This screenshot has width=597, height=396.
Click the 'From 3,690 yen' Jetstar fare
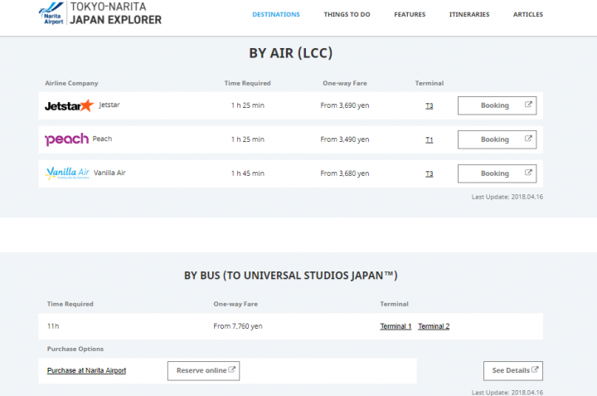pos(345,105)
